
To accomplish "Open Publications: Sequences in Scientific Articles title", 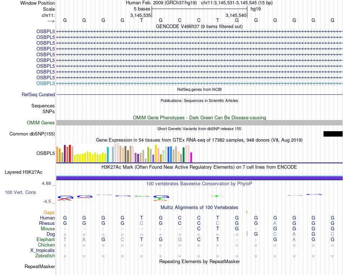I will click(x=199, y=101).
